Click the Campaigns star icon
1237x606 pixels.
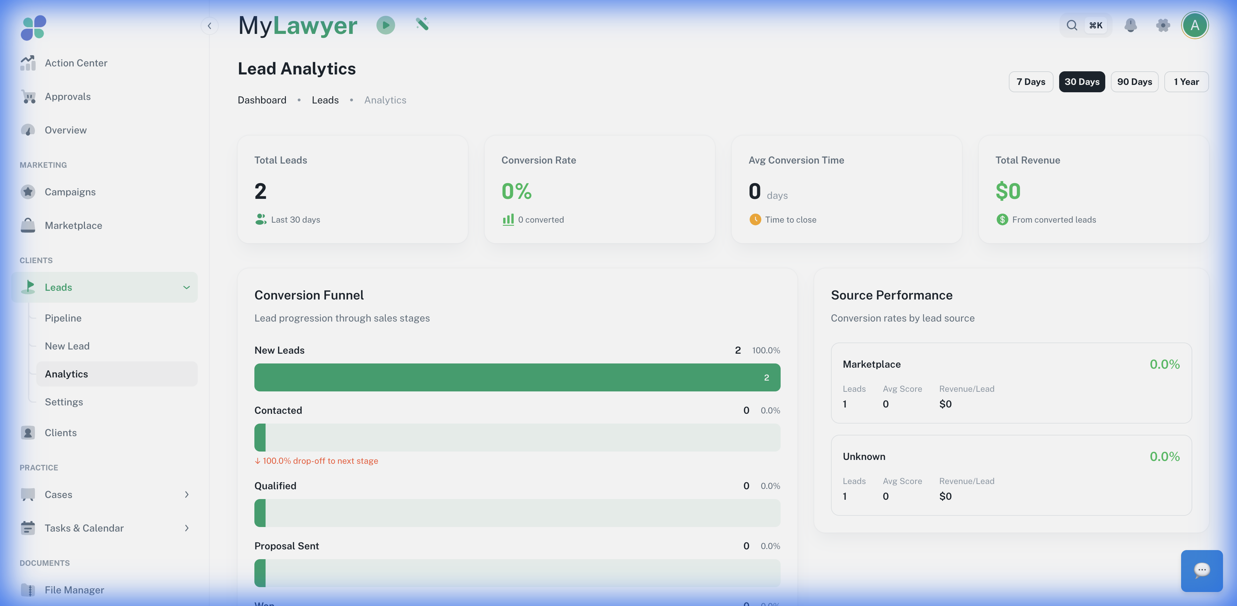28,192
